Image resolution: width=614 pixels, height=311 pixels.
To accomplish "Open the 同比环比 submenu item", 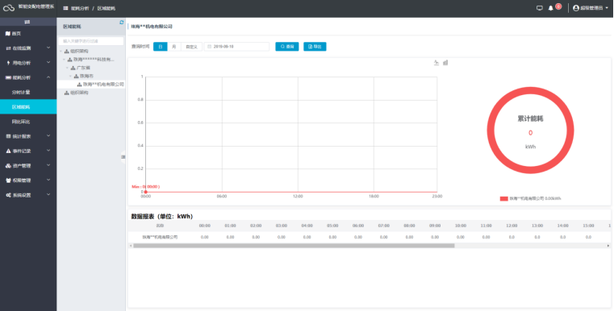I will coord(28,122).
